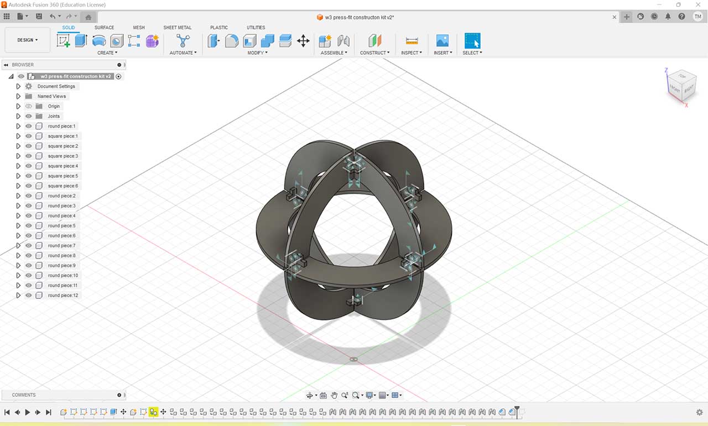Switch to the UTILITIES tab

tap(256, 28)
